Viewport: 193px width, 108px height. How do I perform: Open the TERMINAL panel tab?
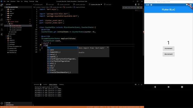(62, 85)
